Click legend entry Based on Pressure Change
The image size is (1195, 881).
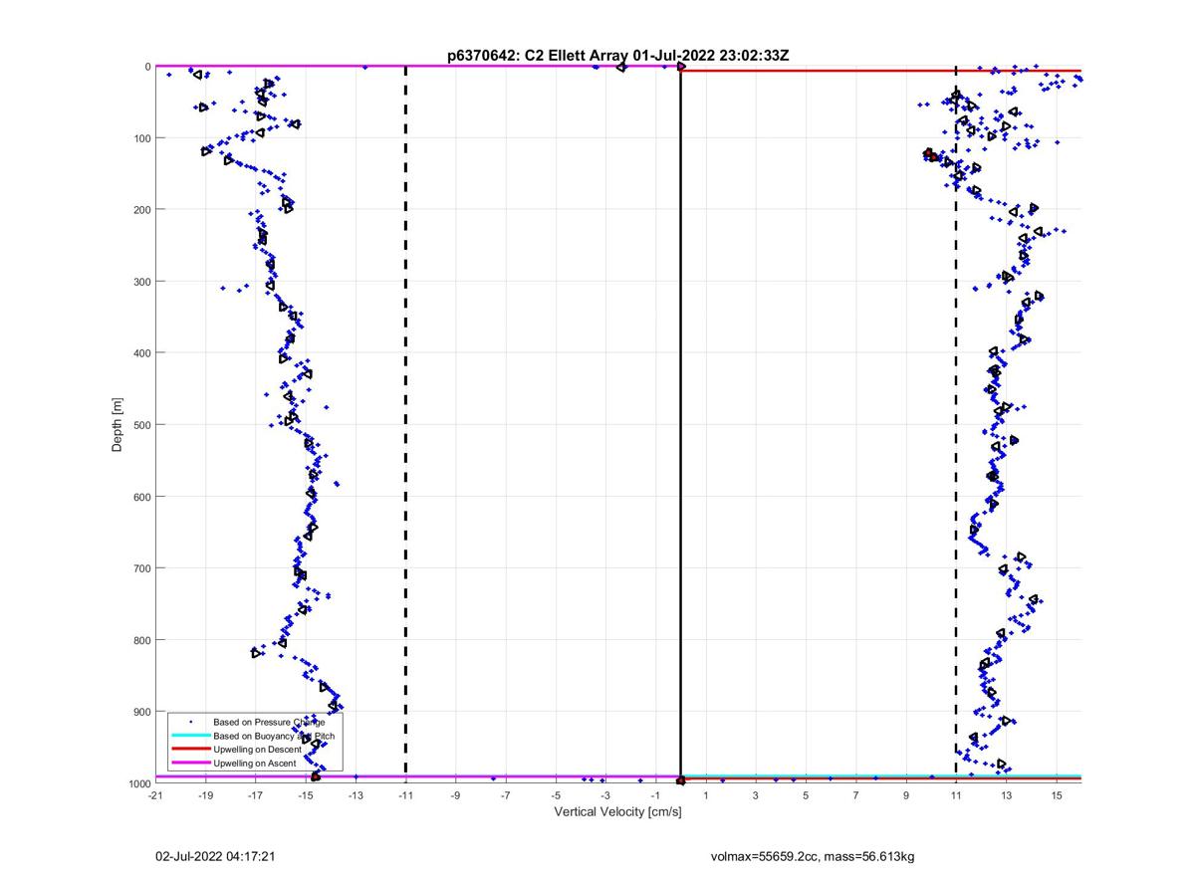[x=269, y=722]
